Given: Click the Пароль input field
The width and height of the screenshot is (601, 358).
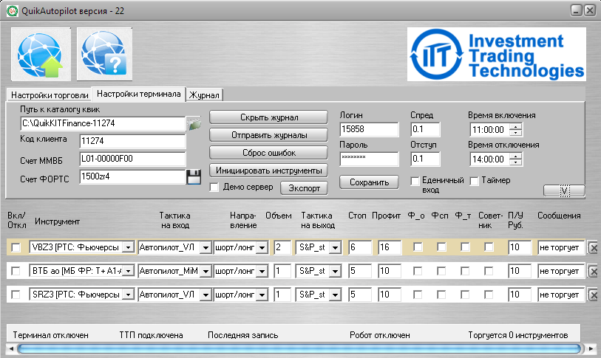Looking at the screenshot, I should pyautogui.click(x=369, y=159).
